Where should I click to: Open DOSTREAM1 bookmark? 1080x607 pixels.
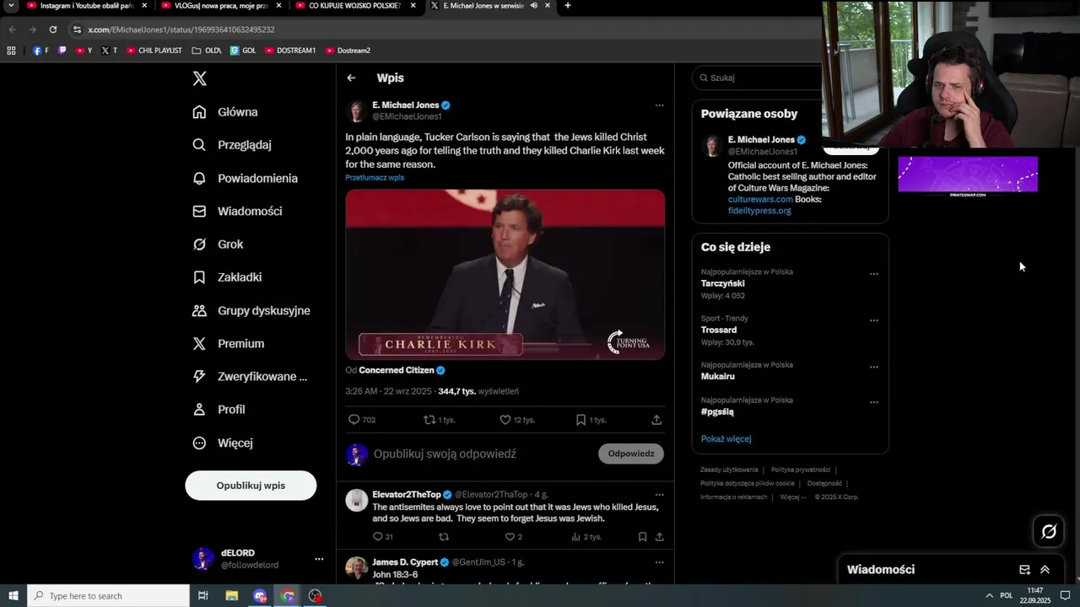(290, 51)
